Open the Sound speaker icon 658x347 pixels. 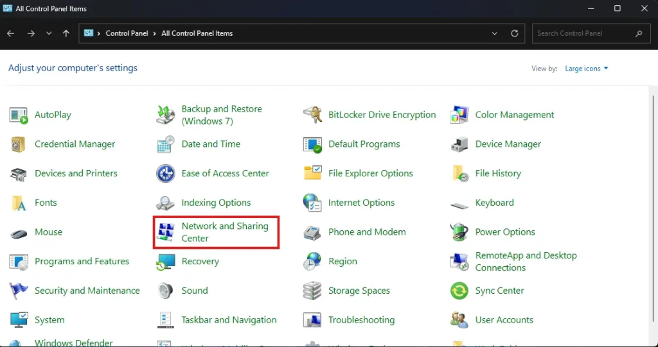[165, 291]
